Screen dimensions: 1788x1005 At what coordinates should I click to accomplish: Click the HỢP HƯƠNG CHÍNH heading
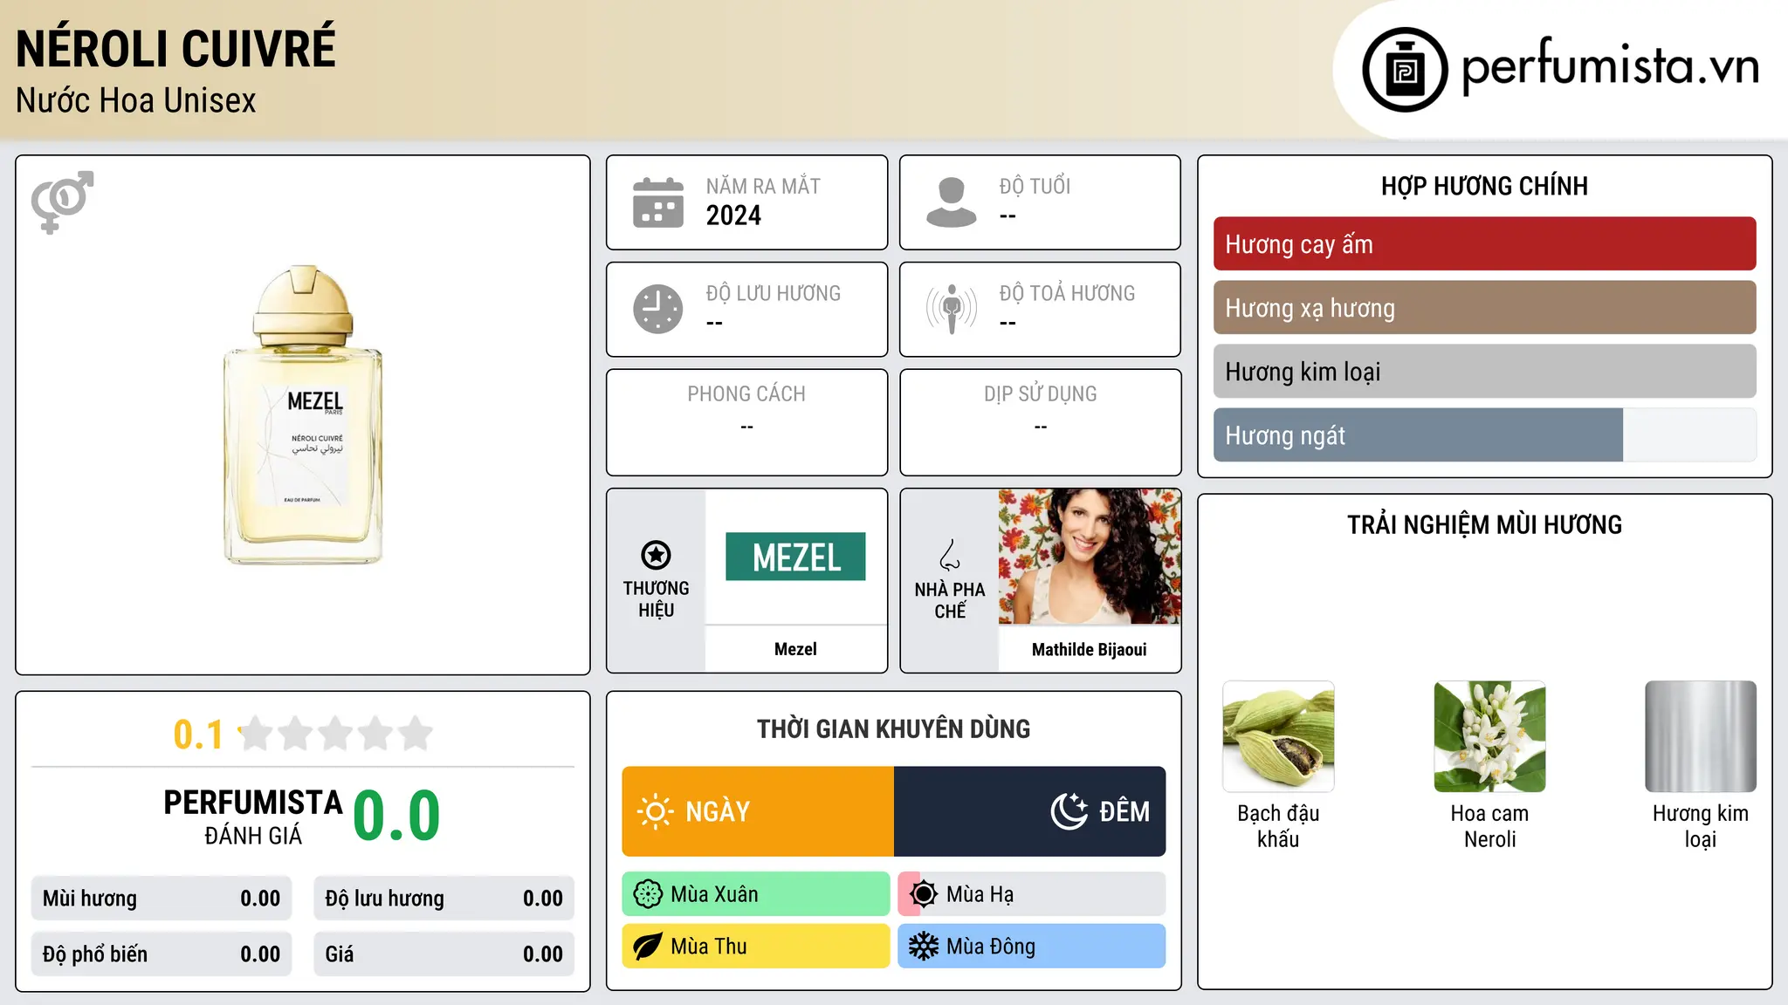tap(1484, 186)
